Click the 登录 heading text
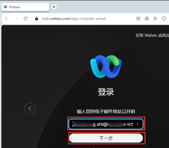The height and width of the screenshot is (148, 169). (106, 92)
